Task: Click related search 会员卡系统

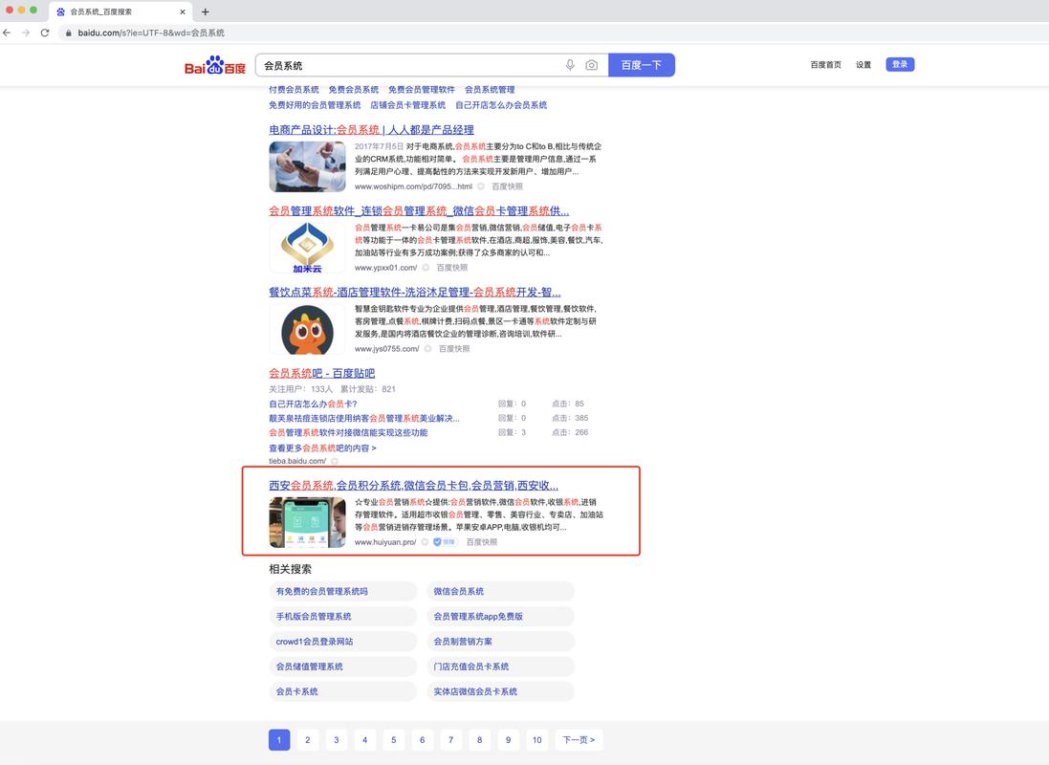Action: [x=342, y=692]
